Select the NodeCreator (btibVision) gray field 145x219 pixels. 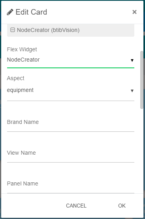coord(71,30)
